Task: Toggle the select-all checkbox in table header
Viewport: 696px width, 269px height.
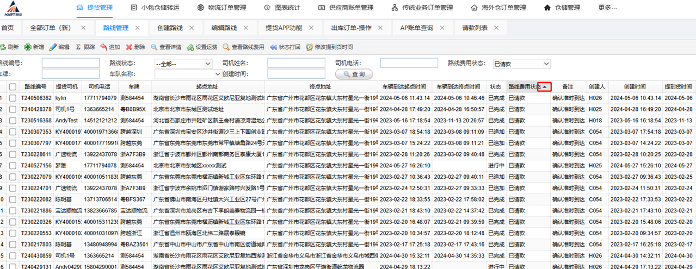Action: pos(13,87)
